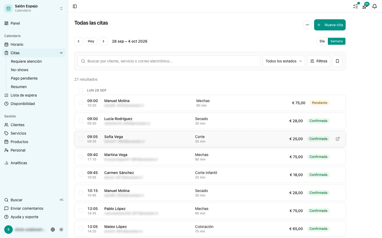Click Carmen Sánchez client name
Screen dimensions: 382x238
click(x=119, y=173)
